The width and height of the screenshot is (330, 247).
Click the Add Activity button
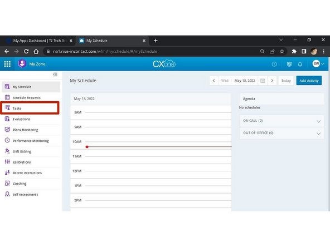[x=309, y=81]
